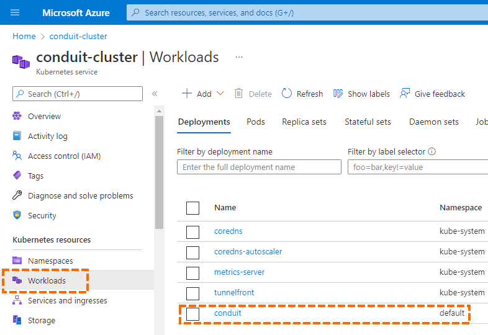Click the Delete trash can icon
The width and height of the screenshot is (488, 335).
click(x=238, y=93)
